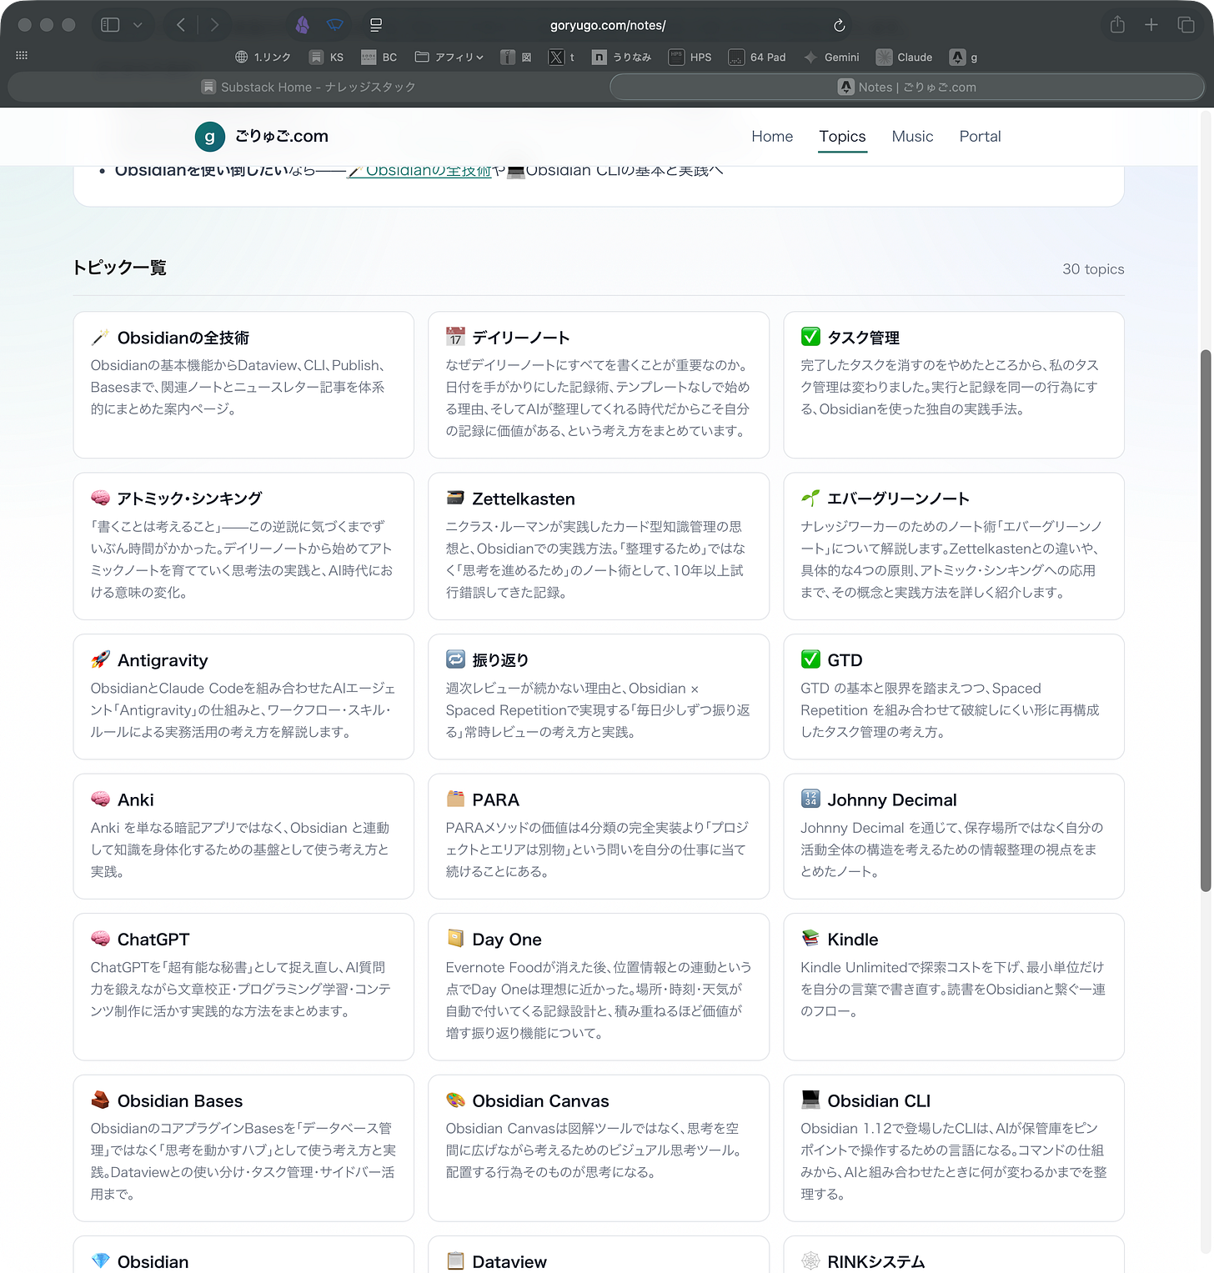Click the folder icon on the PARA card
Image resolution: width=1214 pixels, height=1273 pixels.
click(455, 799)
